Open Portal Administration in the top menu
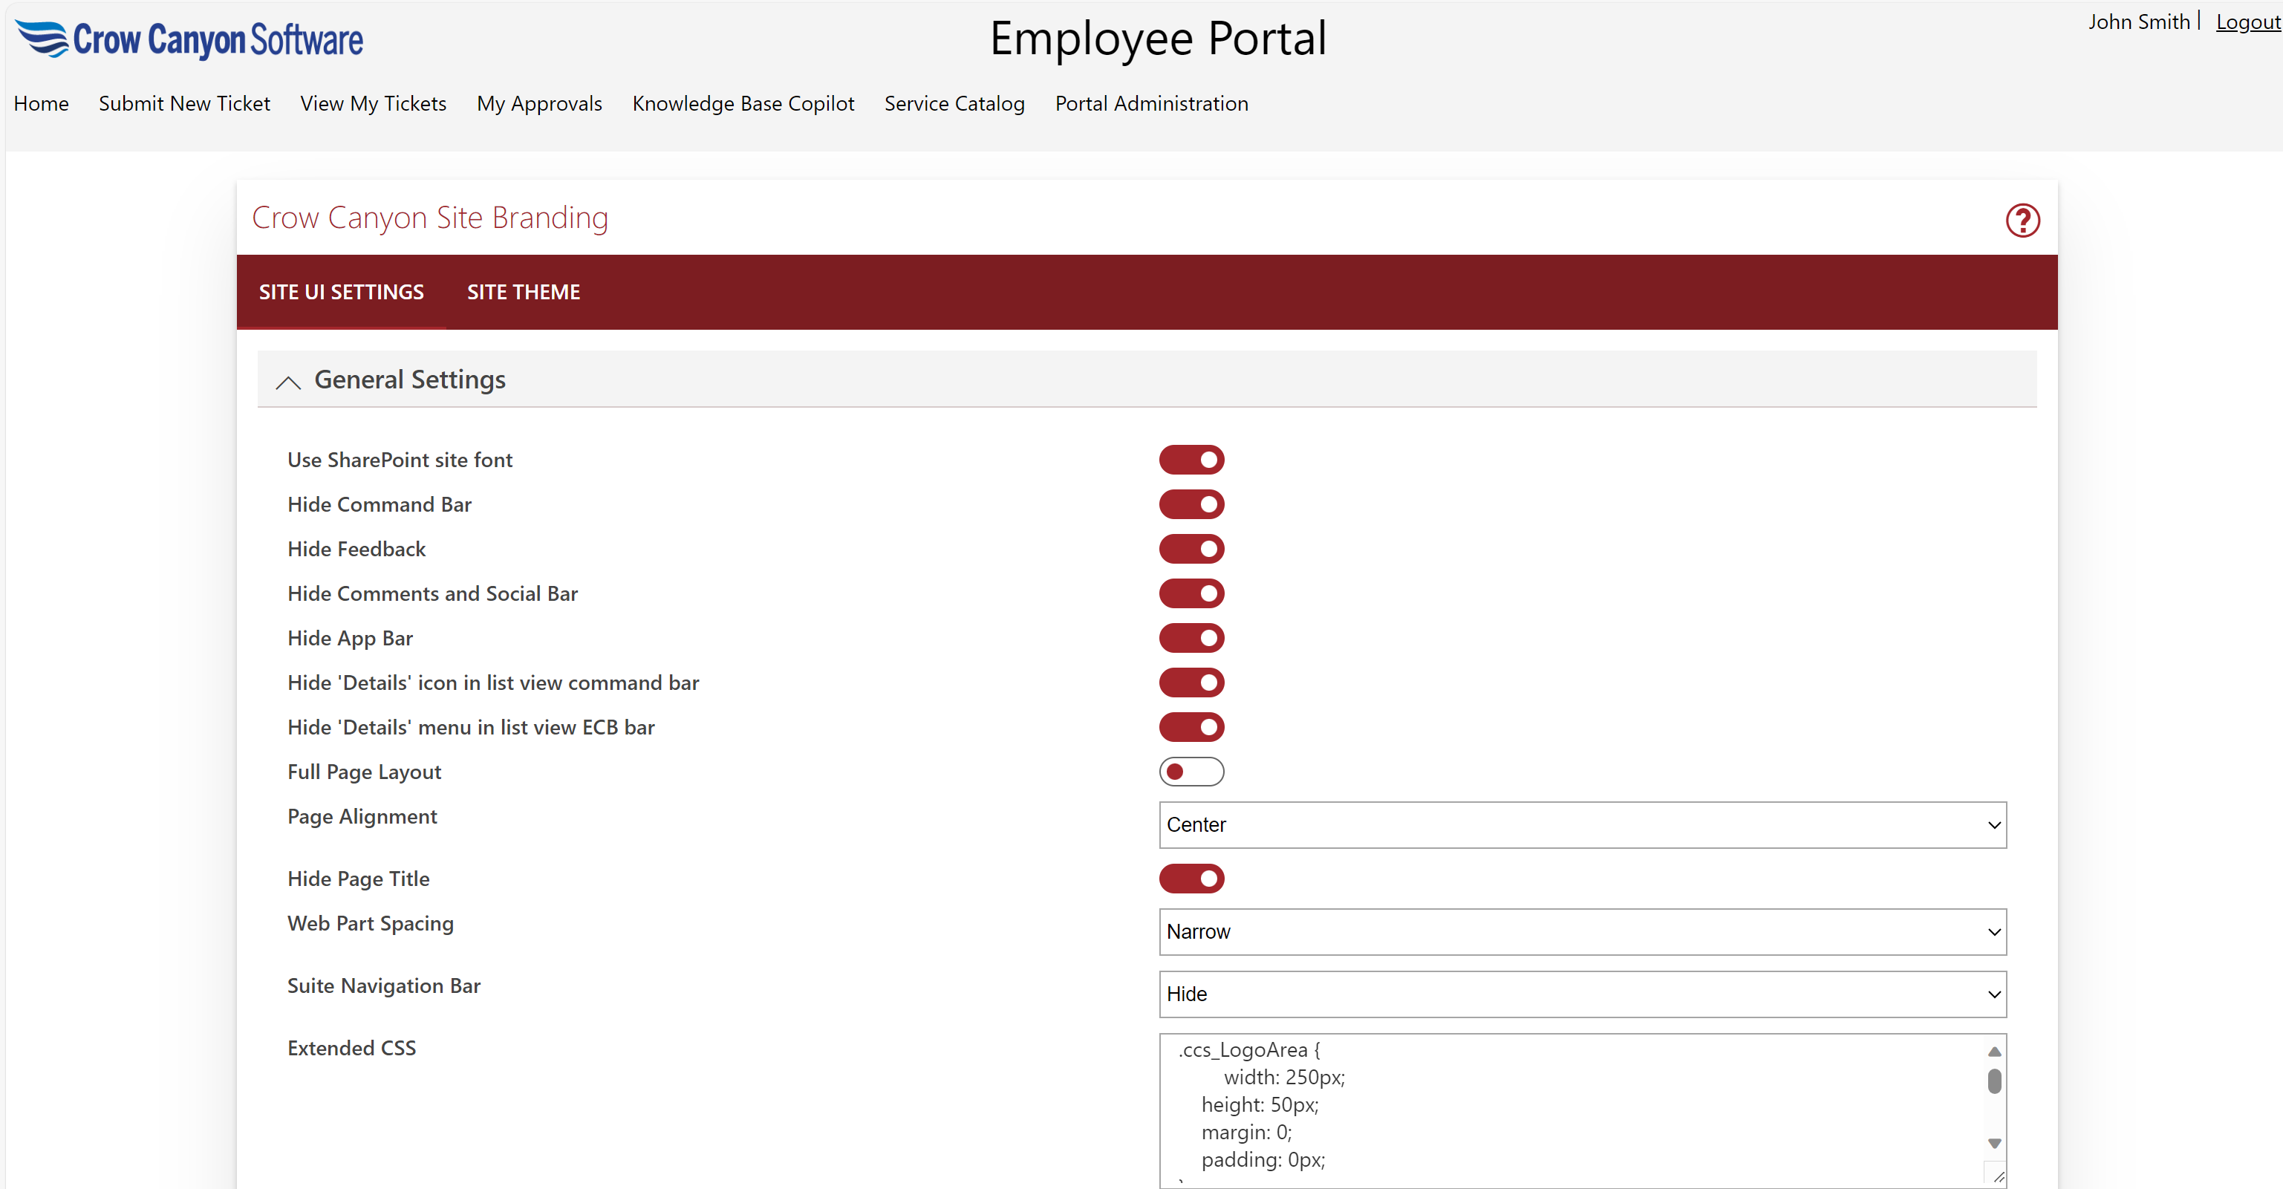This screenshot has height=1189, width=2283. 1150,104
